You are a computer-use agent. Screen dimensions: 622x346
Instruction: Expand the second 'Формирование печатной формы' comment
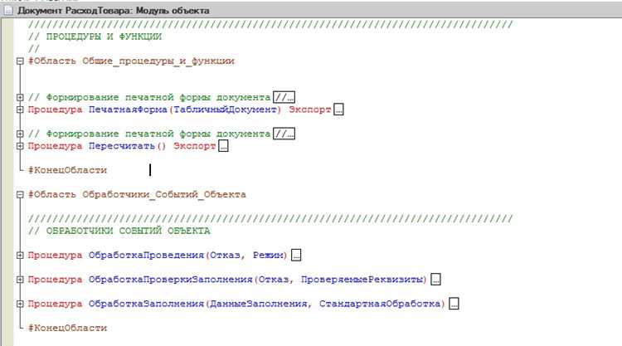click(20, 134)
